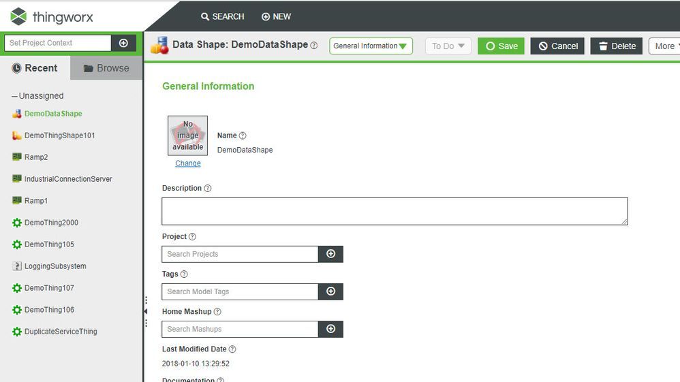Click help icon next to Project
680x382 pixels.
pyautogui.click(x=193, y=236)
